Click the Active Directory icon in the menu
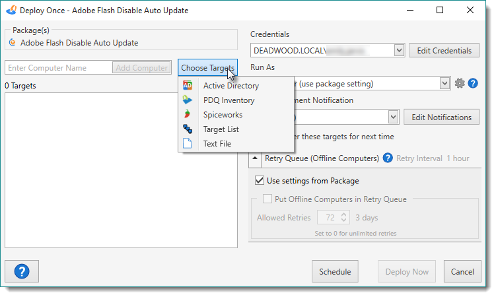This screenshot has width=496, height=297. click(188, 85)
